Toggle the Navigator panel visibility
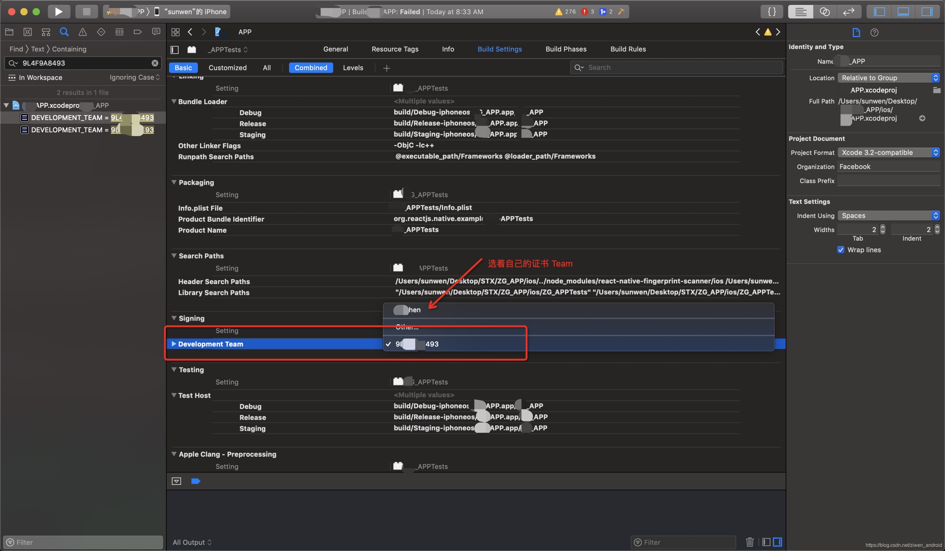 [879, 12]
